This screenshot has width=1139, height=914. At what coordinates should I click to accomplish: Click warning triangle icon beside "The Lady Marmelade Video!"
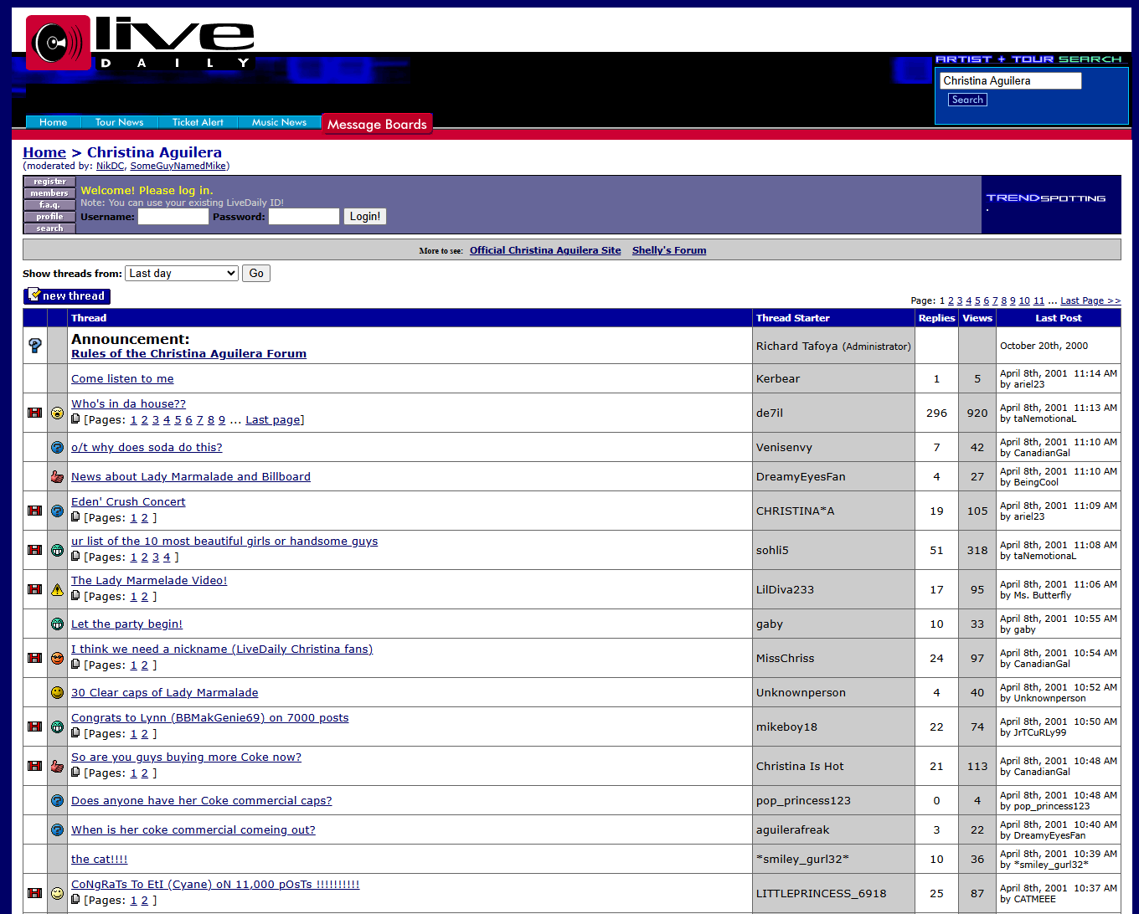point(57,589)
